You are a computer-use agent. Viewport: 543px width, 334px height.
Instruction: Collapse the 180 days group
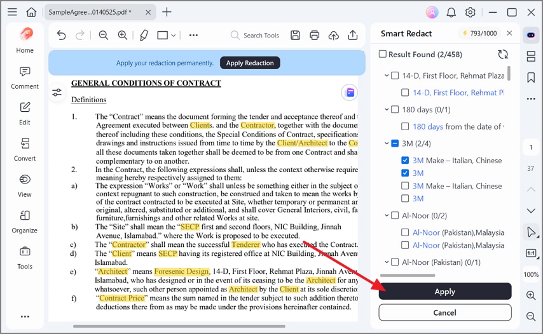387,110
